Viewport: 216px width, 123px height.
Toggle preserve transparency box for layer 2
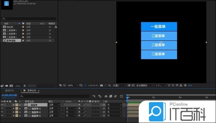pos(63,109)
